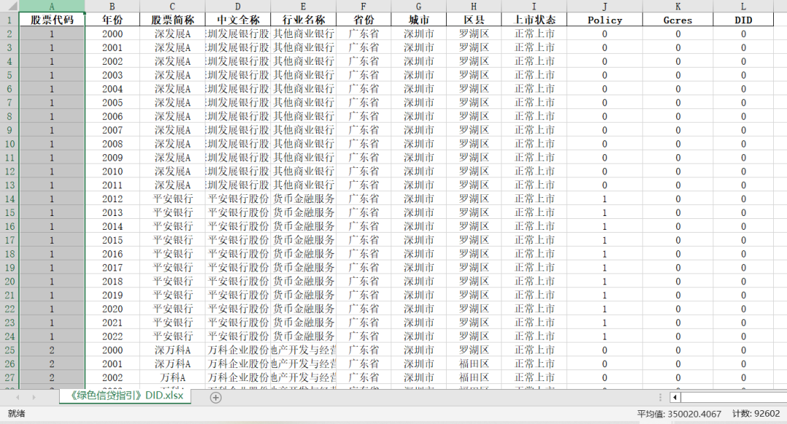Viewport: 787px width, 424px height.
Task: Select 深发展A cell in row 2
Action: click(172, 33)
